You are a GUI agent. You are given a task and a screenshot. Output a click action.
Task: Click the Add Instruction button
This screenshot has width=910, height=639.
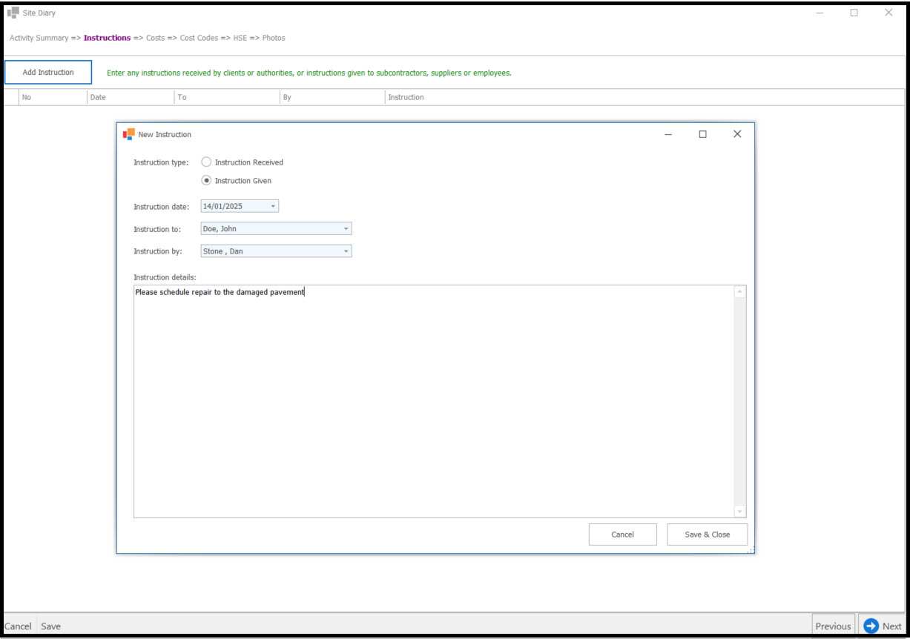[x=48, y=73]
